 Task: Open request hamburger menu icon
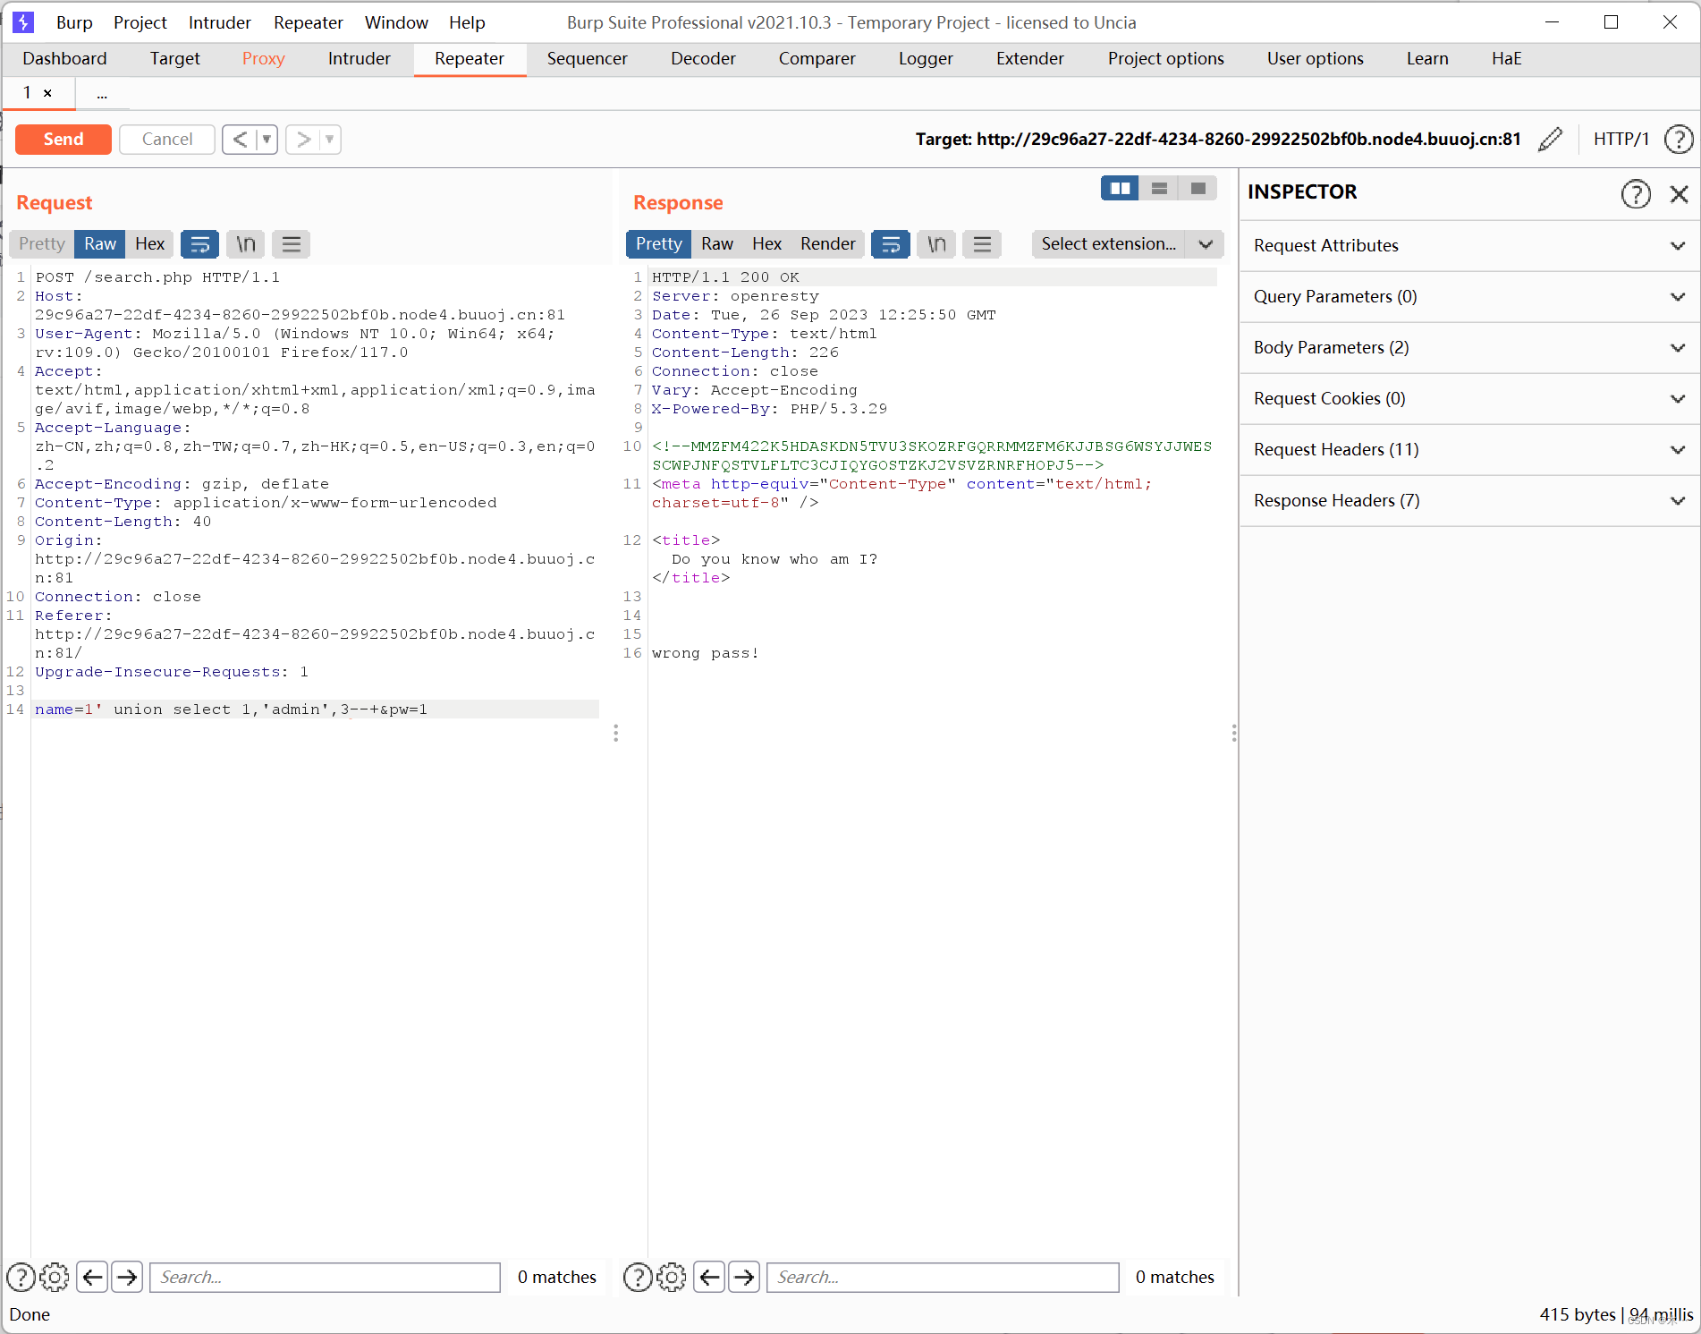tap(292, 243)
